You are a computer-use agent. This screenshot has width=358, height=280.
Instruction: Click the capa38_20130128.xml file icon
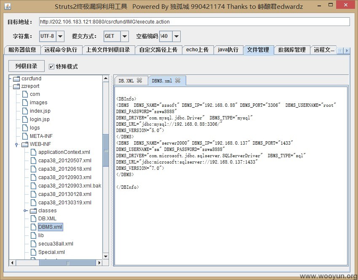[x=33, y=194]
